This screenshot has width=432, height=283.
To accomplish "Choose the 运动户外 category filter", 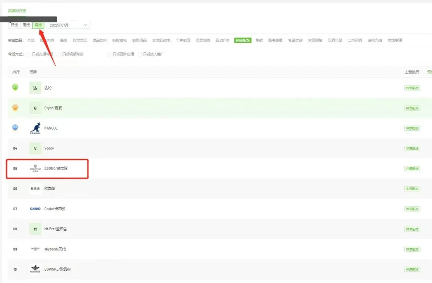I will click(223, 40).
